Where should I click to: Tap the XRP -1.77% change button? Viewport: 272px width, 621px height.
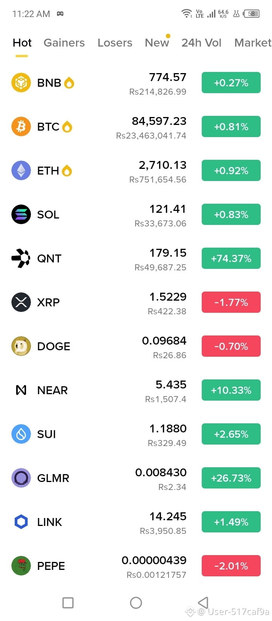click(x=231, y=302)
